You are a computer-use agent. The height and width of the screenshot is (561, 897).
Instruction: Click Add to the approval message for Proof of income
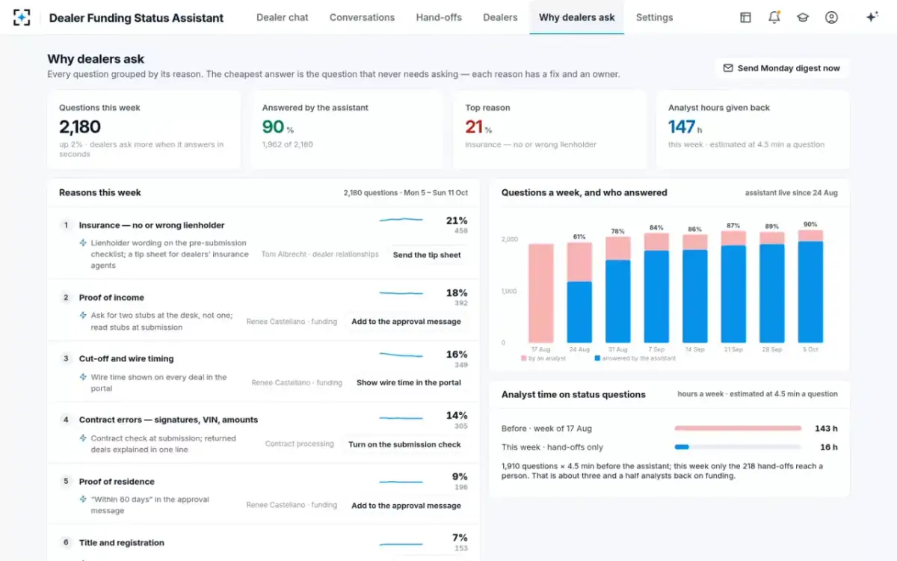coord(406,322)
